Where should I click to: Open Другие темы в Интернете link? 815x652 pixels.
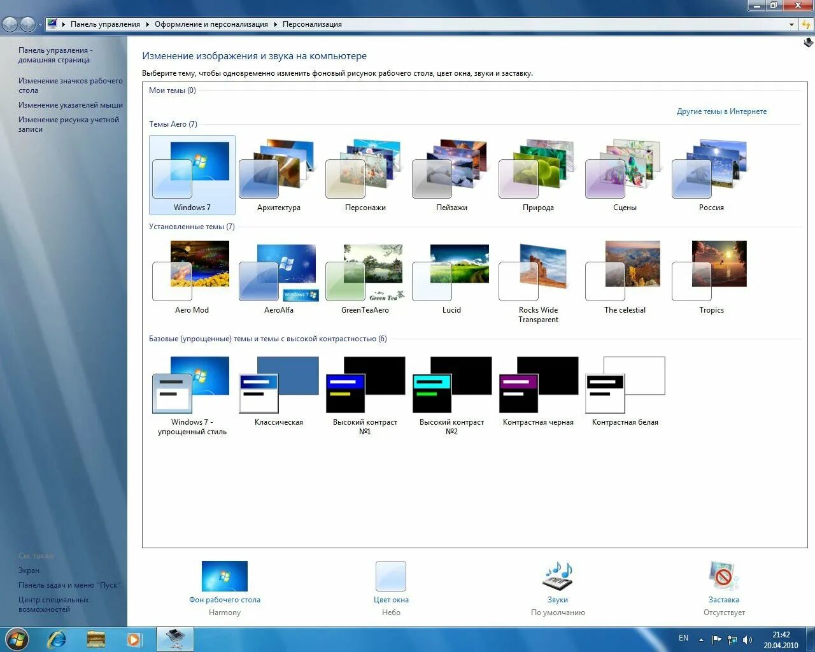(721, 111)
